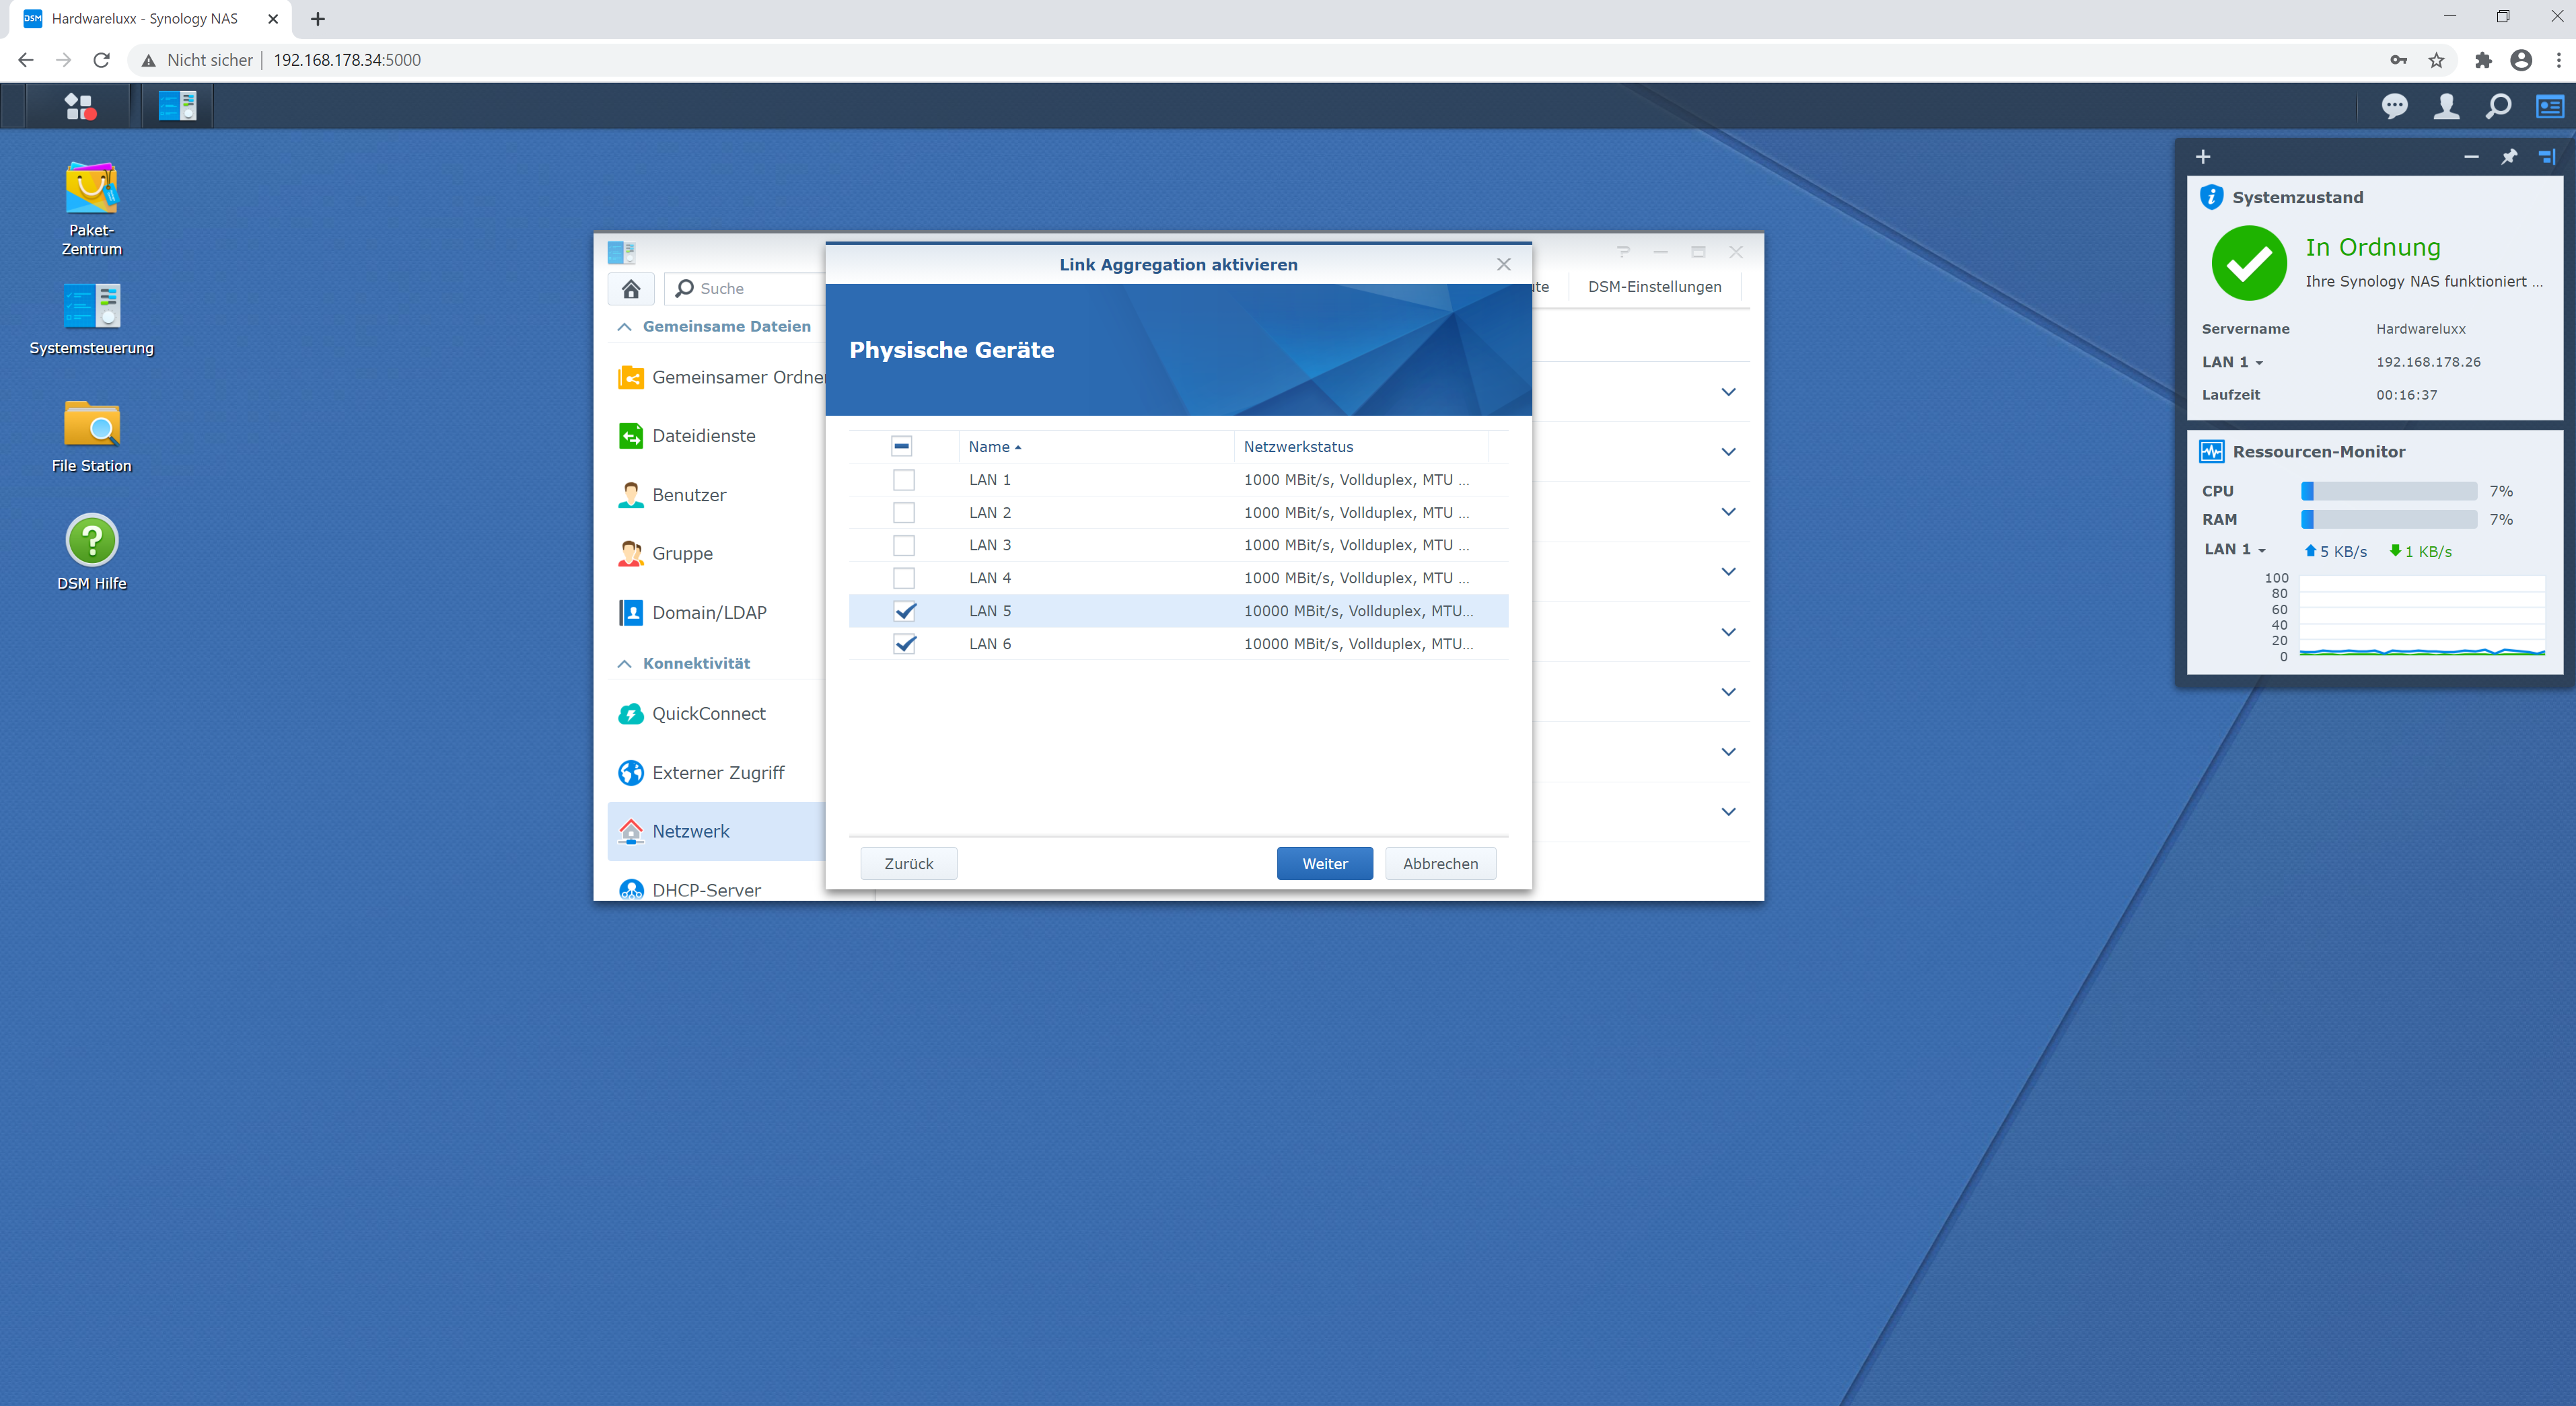This screenshot has width=2576, height=1406.
Task: Collapse the Konnektivität section
Action: [x=625, y=663]
